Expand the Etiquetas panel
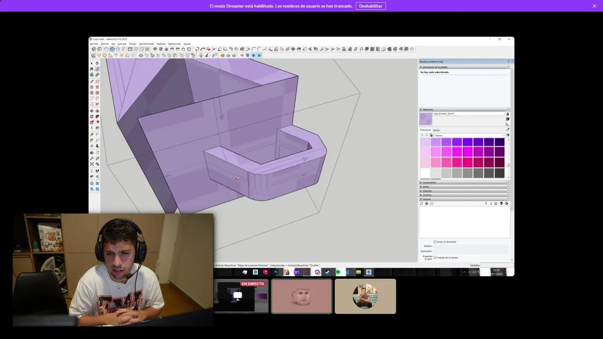The height and width of the screenshot is (339, 603). tap(421, 191)
